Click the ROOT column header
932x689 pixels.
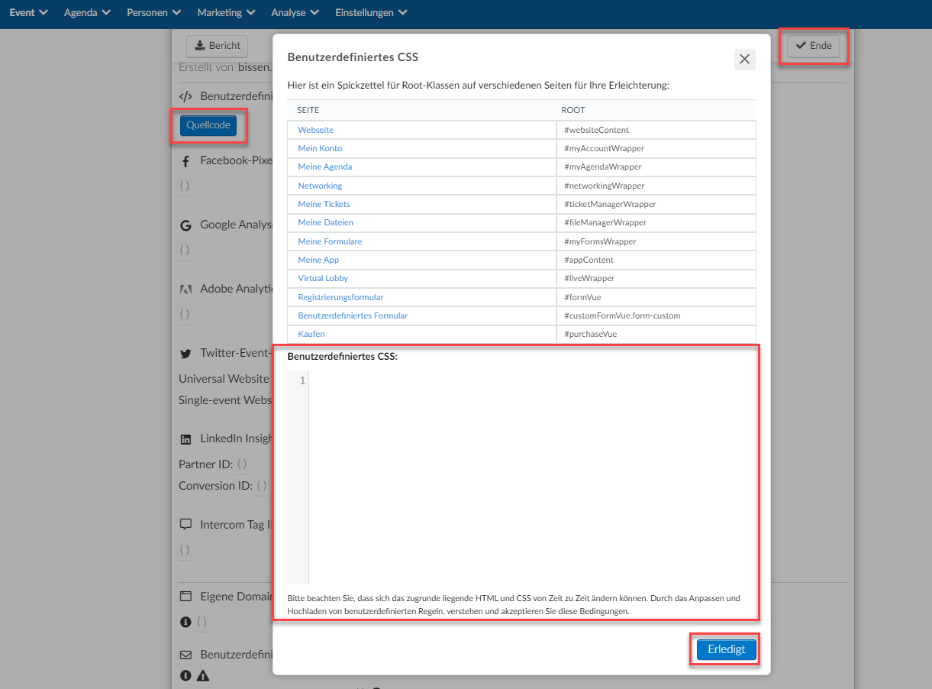pyautogui.click(x=573, y=110)
